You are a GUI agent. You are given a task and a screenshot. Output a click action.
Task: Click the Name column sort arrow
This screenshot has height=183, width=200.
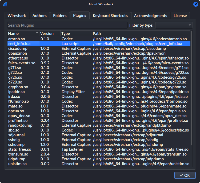tap(37, 33)
